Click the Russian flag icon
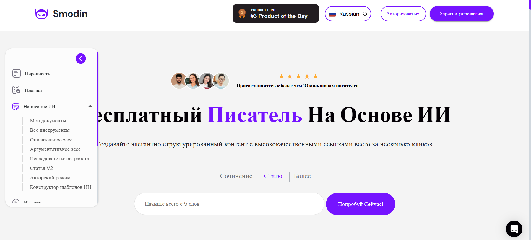The image size is (531, 240). 332,14
